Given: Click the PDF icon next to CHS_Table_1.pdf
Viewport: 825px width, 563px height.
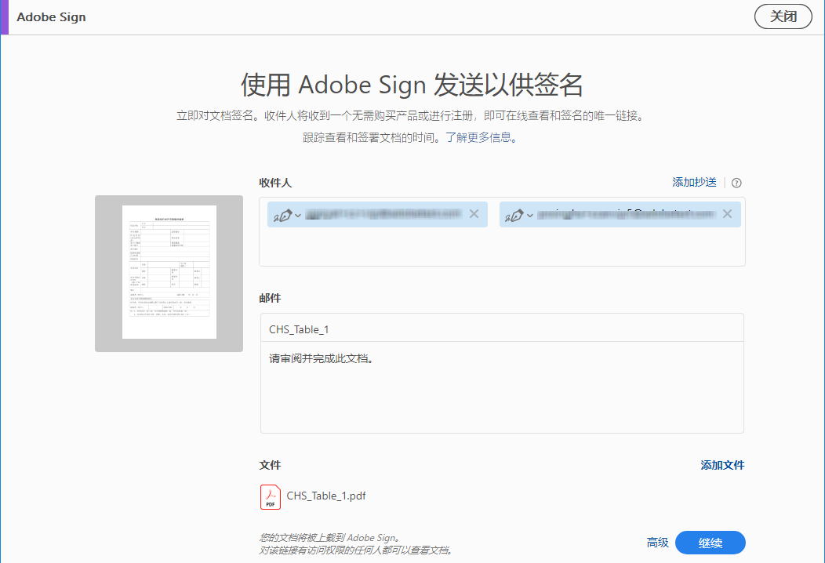Looking at the screenshot, I should coord(270,497).
